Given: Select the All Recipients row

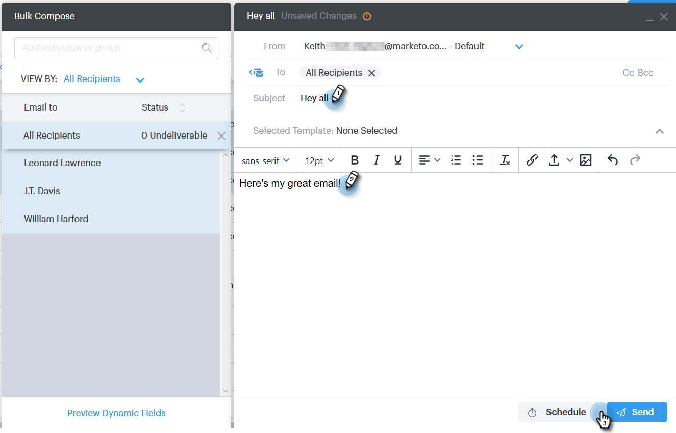Looking at the screenshot, I should pos(116,136).
